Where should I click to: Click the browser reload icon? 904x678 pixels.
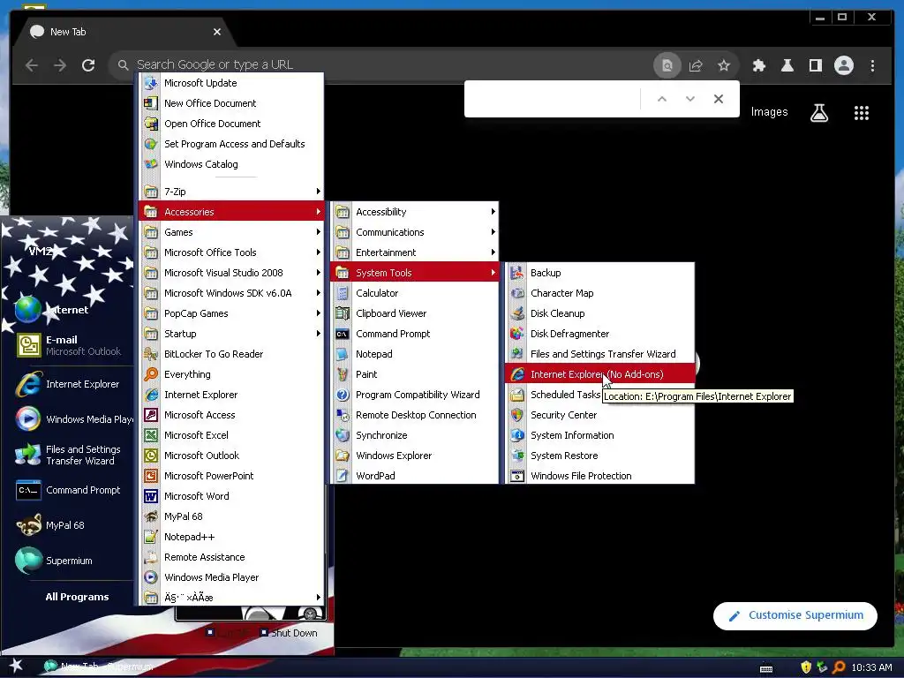(88, 65)
